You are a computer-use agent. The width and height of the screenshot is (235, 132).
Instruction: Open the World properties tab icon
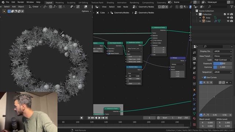194,78
